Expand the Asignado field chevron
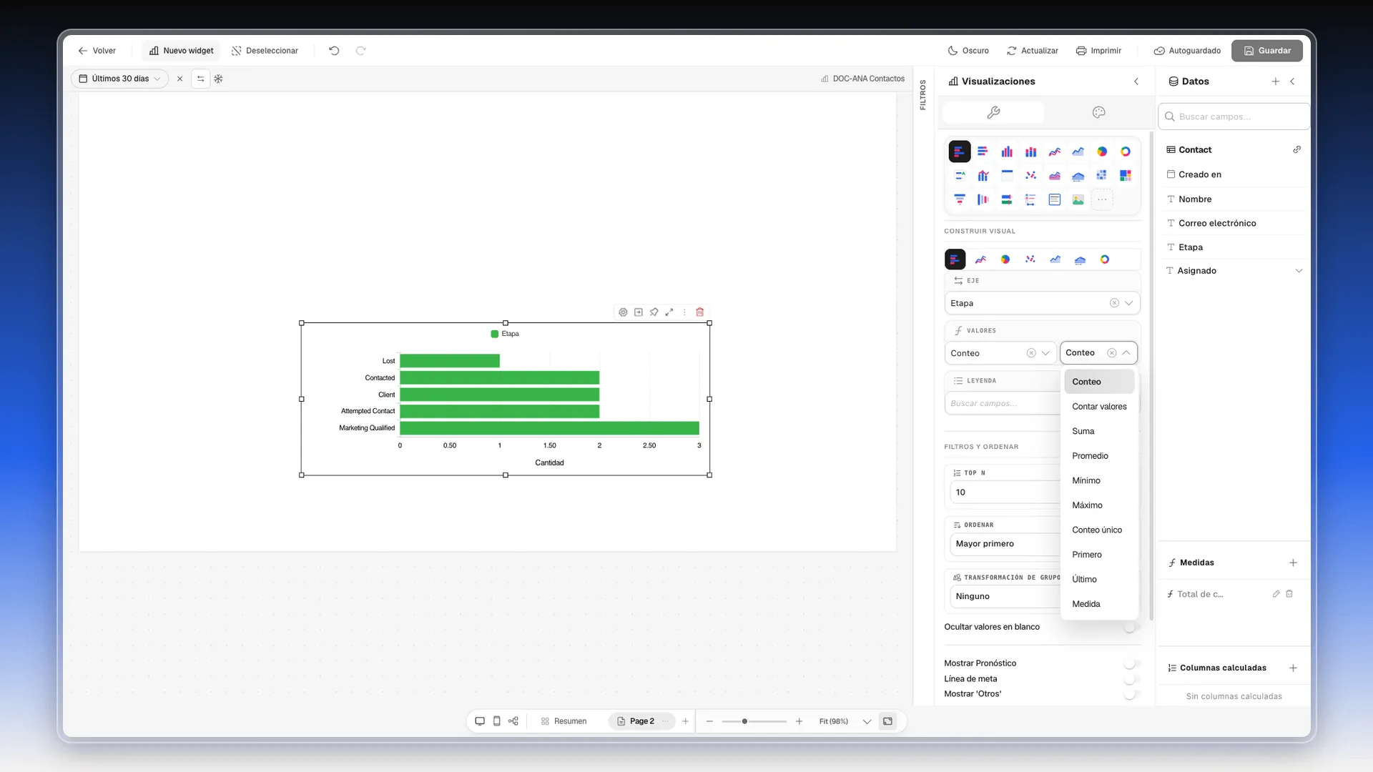Image resolution: width=1373 pixels, height=772 pixels. click(1299, 271)
